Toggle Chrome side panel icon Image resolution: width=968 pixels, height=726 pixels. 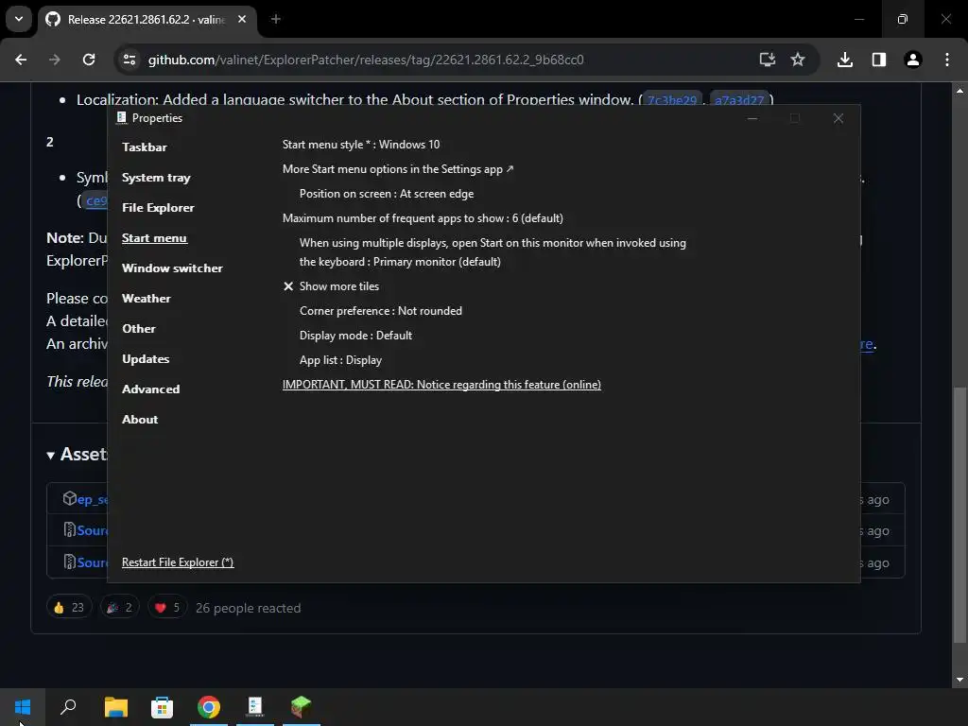pyautogui.click(x=879, y=60)
